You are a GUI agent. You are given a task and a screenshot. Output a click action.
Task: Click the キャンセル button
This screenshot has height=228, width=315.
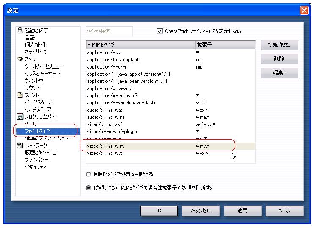coord(201,211)
